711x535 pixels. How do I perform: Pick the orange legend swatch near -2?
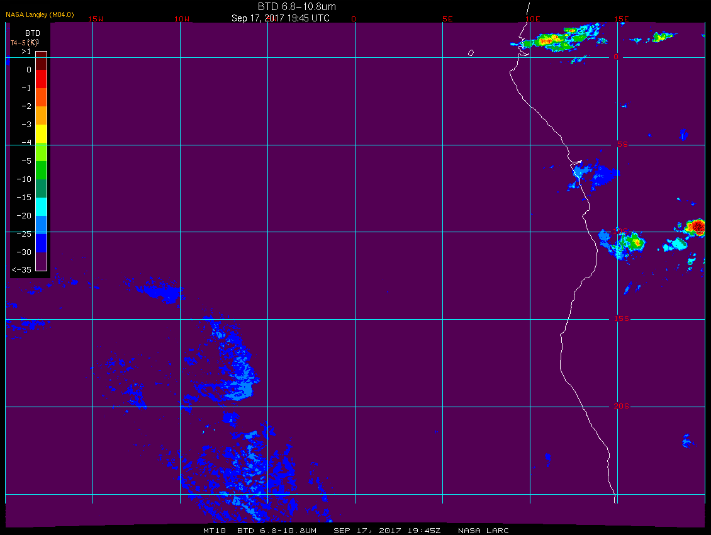(42, 115)
